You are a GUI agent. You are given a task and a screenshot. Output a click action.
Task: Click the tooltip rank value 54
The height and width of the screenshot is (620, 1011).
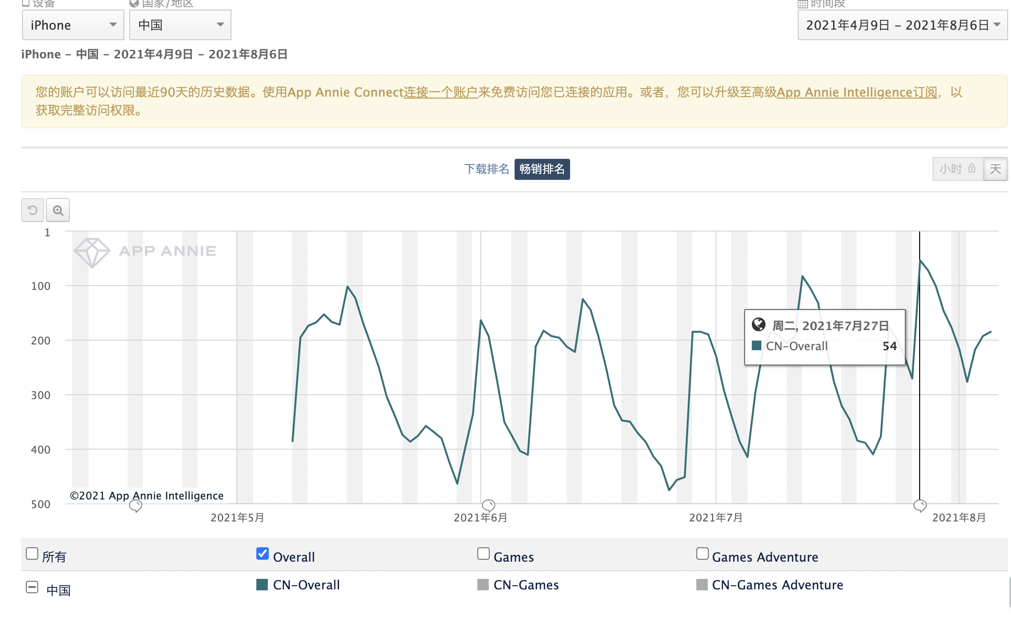click(x=890, y=346)
